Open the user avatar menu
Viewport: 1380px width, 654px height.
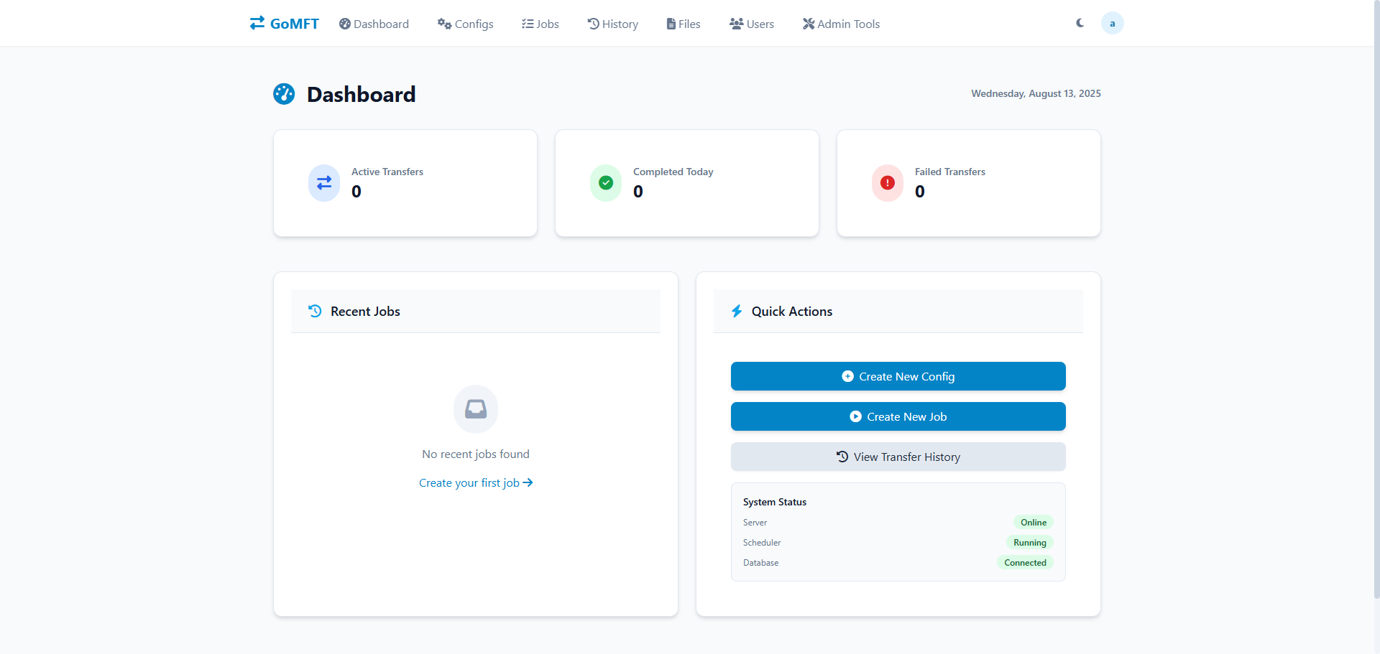1112,23
